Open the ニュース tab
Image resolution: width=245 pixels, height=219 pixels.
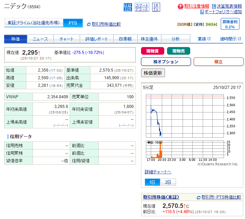[40, 39]
